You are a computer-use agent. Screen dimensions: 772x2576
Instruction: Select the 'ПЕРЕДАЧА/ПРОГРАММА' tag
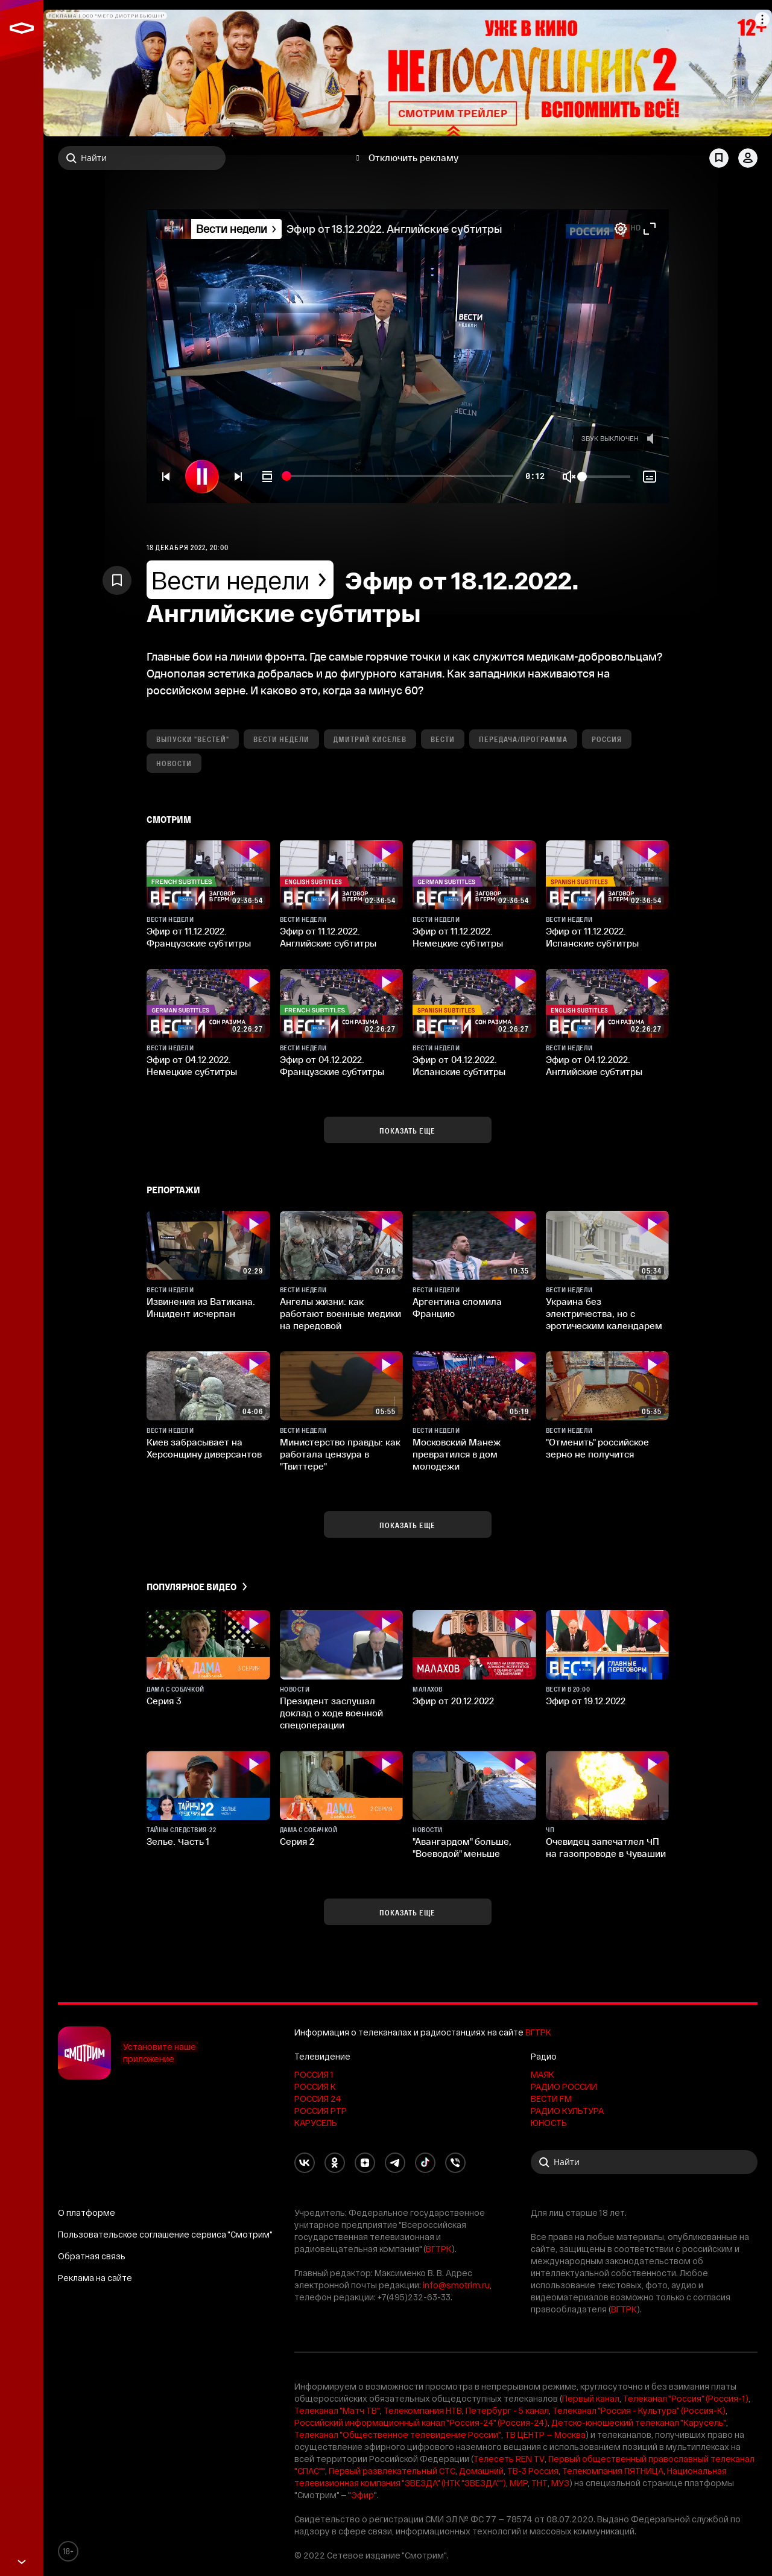tap(523, 739)
